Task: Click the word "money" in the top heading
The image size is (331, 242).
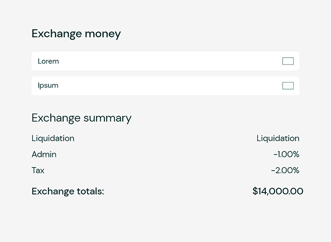Action: [102, 34]
